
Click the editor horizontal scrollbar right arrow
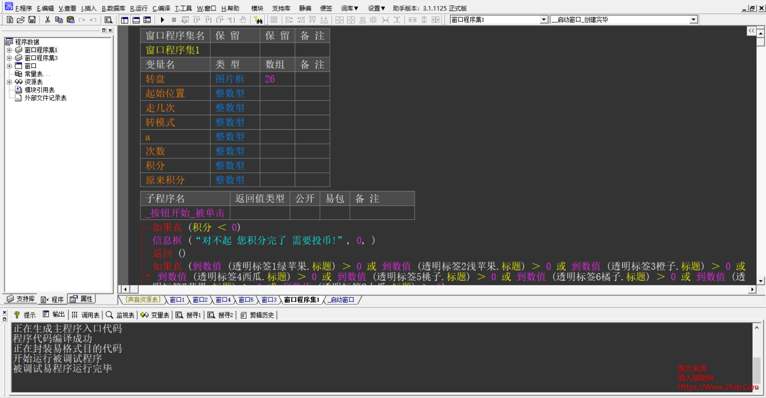coord(752,290)
